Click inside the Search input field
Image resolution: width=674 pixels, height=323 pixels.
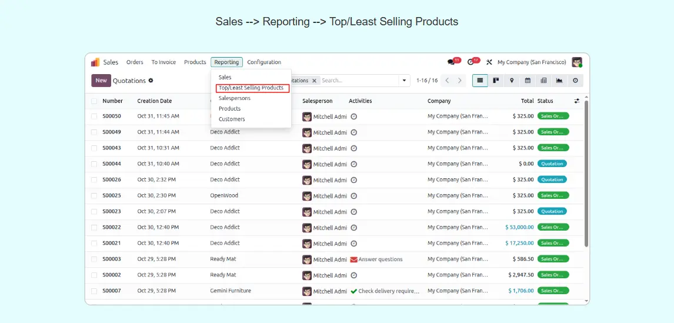click(359, 81)
